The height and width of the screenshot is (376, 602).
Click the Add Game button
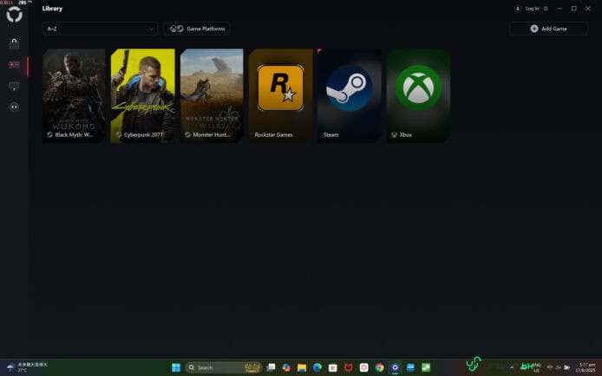[x=548, y=29]
